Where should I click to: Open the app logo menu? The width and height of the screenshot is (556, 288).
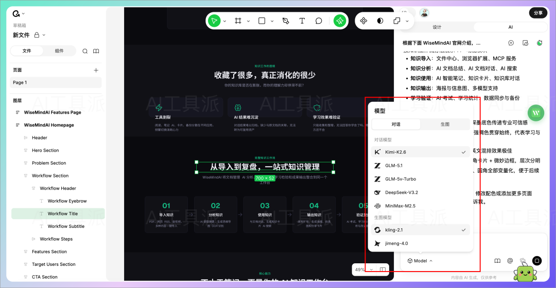coord(16,14)
